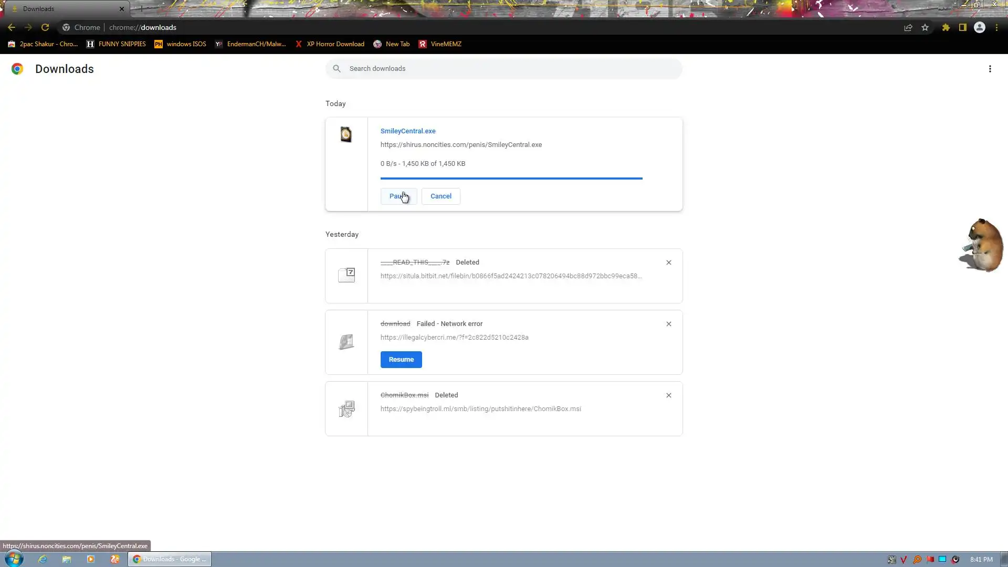This screenshot has height=567, width=1008.
Task: Reload the downloads page
Action: [x=45, y=27]
